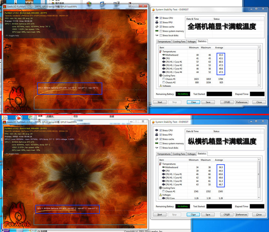
Task: Select CPU #1 / Core #1 row in 全塔机箱 list
Action: pyautogui.click(x=208, y=62)
